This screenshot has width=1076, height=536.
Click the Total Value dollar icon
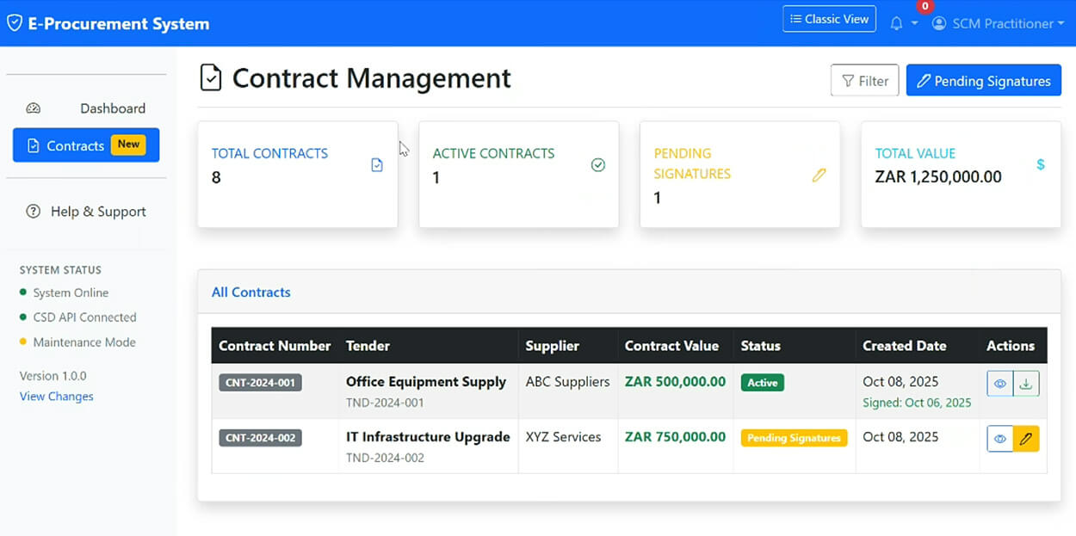click(x=1041, y=164)
